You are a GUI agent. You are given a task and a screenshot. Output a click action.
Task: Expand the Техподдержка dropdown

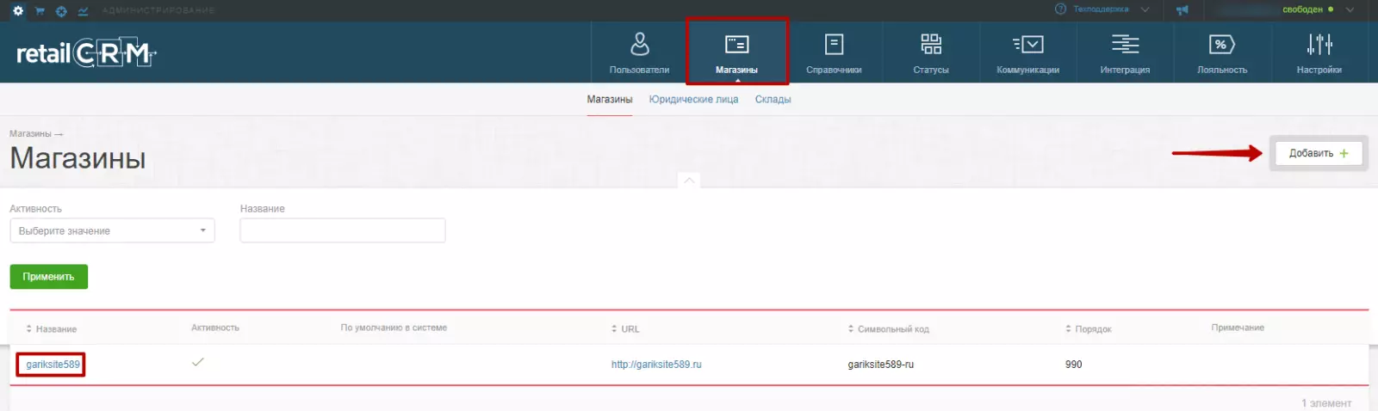1145,9
